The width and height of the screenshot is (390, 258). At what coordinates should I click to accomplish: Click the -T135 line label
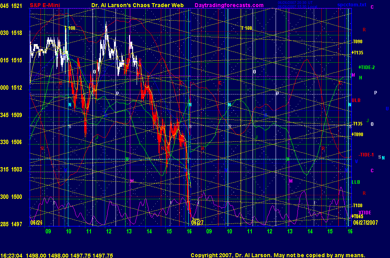(357, 123)
